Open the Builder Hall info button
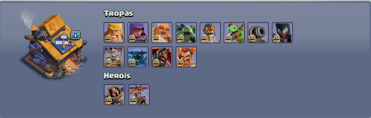 76,35
